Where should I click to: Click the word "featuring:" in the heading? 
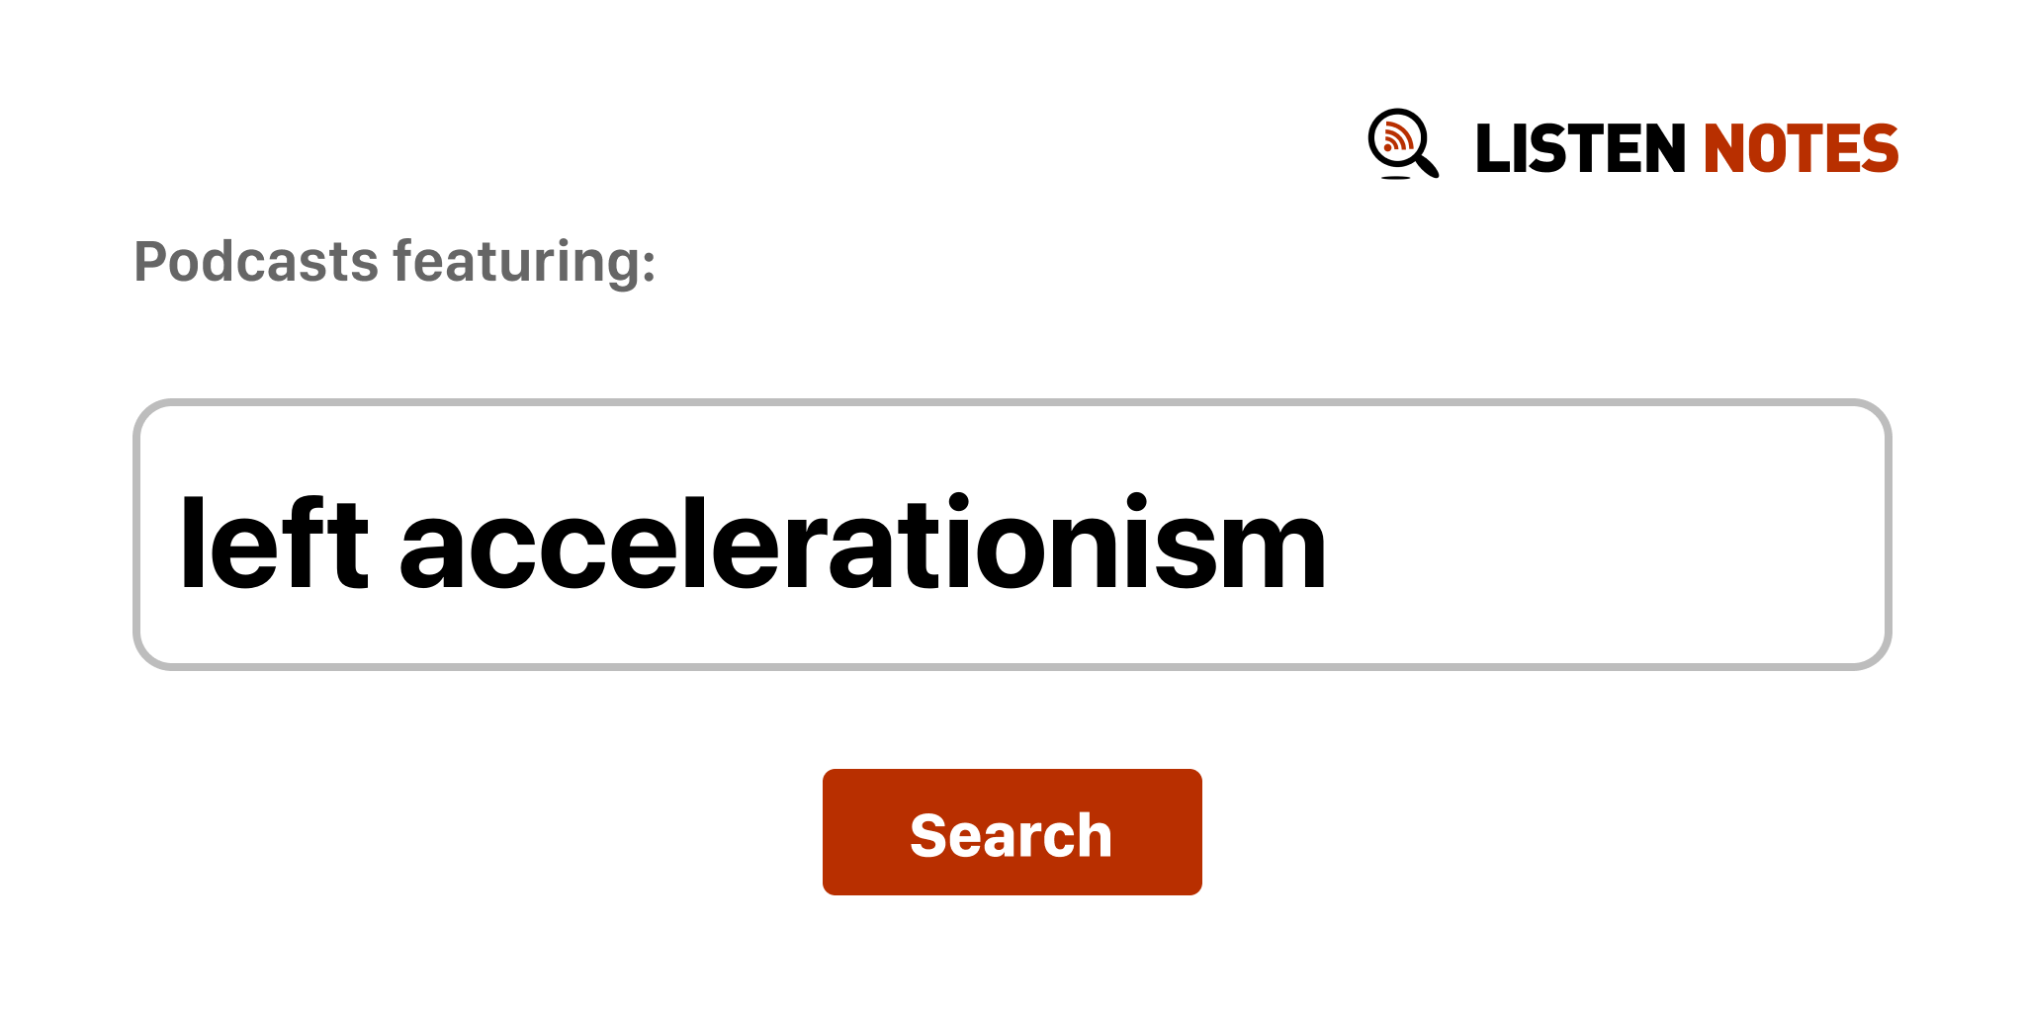pos(525,262)
